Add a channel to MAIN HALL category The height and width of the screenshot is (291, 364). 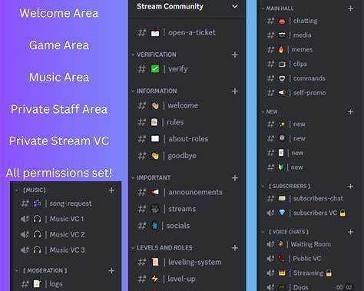351,8
